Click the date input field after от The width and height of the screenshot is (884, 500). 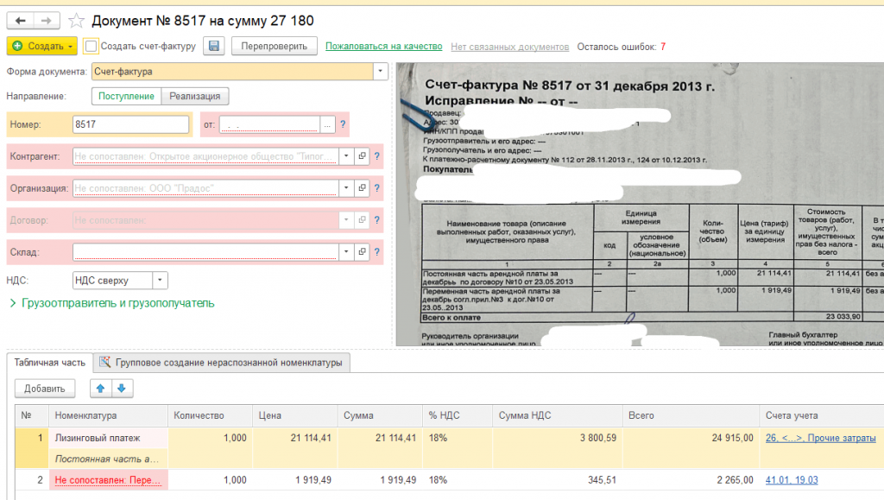click(270, 124)
